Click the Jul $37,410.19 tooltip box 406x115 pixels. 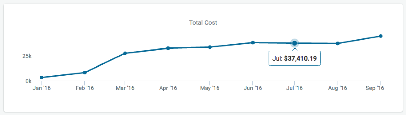[x=295, y=58]
